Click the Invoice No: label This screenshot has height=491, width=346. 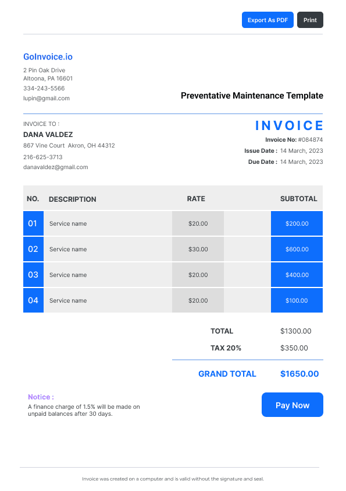(281, 139)
